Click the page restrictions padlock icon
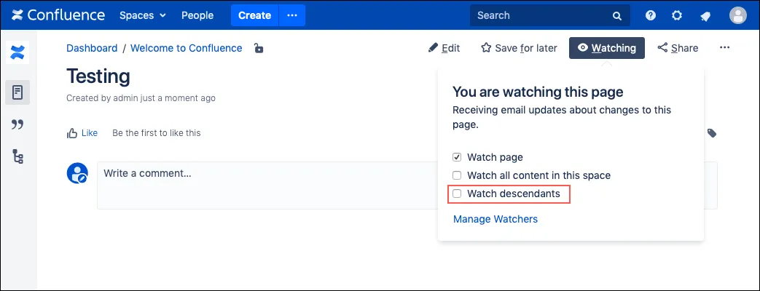Viewport: 760px width, 291px height. click(259, 48)
